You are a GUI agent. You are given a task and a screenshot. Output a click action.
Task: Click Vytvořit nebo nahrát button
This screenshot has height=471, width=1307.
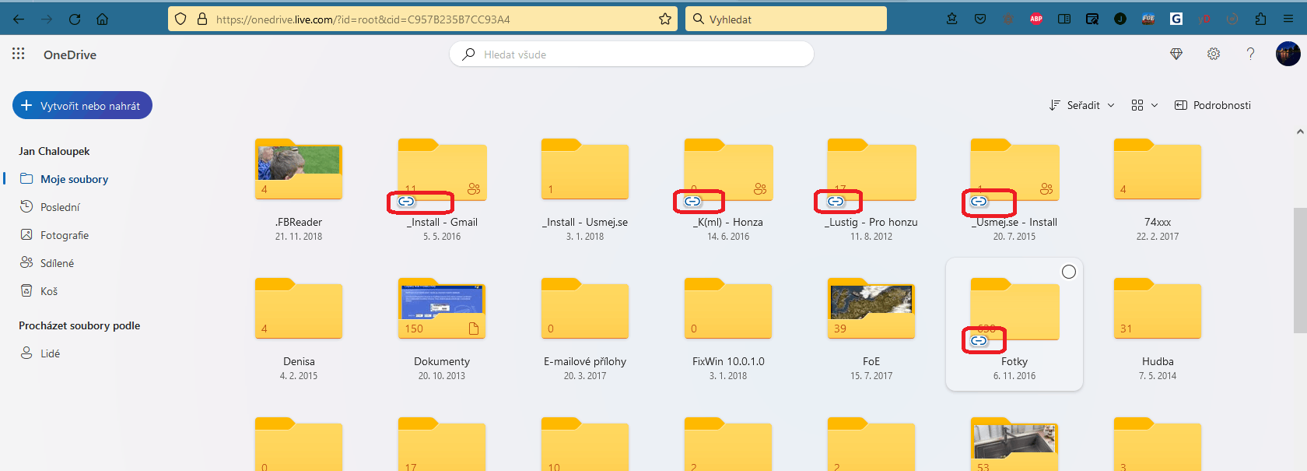coord(82,105)
